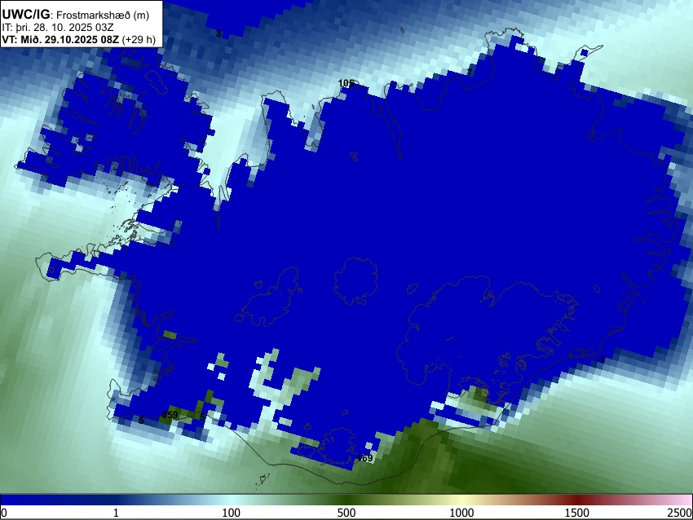Click the colorbar label "500"
The width and height of the screenshot is (693, 520).
346,513
